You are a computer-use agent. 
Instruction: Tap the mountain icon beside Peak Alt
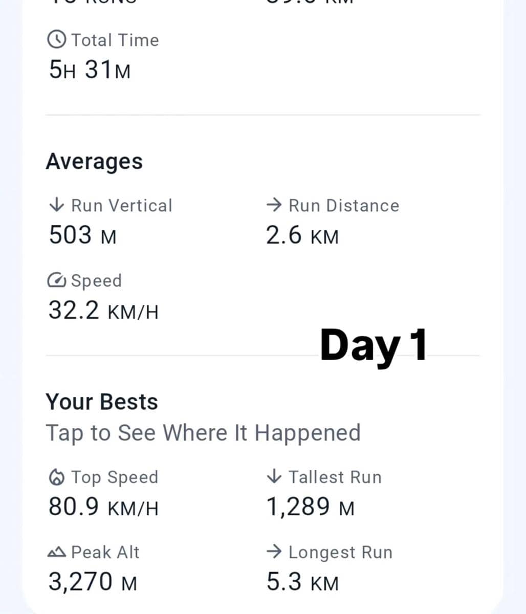point(56,552)
